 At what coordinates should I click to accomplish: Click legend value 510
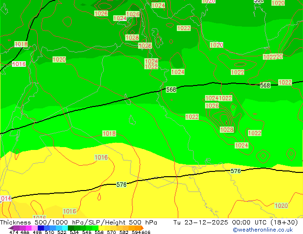pyautogui.click(x=50, y=232)
